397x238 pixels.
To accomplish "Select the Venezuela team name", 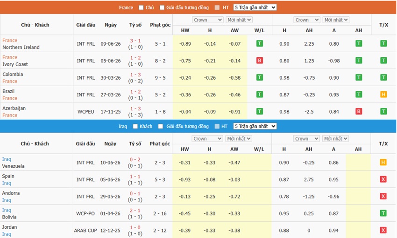I will tap(13, 166).
